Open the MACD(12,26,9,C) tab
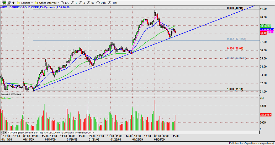Image resolution: width=275 pixels, height=145 pixels. [x=52, y=133]
